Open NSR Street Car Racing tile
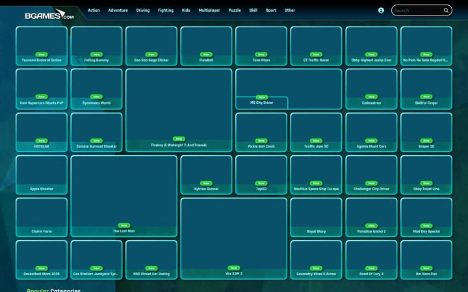Viewport: 468px width, 292px height. (151, 260)
